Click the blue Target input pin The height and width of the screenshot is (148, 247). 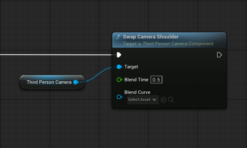[x=119, y=67]
